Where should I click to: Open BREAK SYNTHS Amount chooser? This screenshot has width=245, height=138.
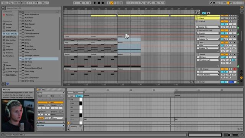[x=208, y=33]
